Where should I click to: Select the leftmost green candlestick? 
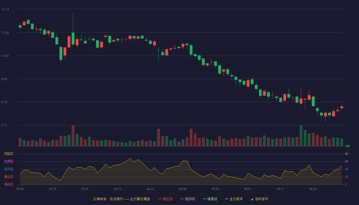20,26
